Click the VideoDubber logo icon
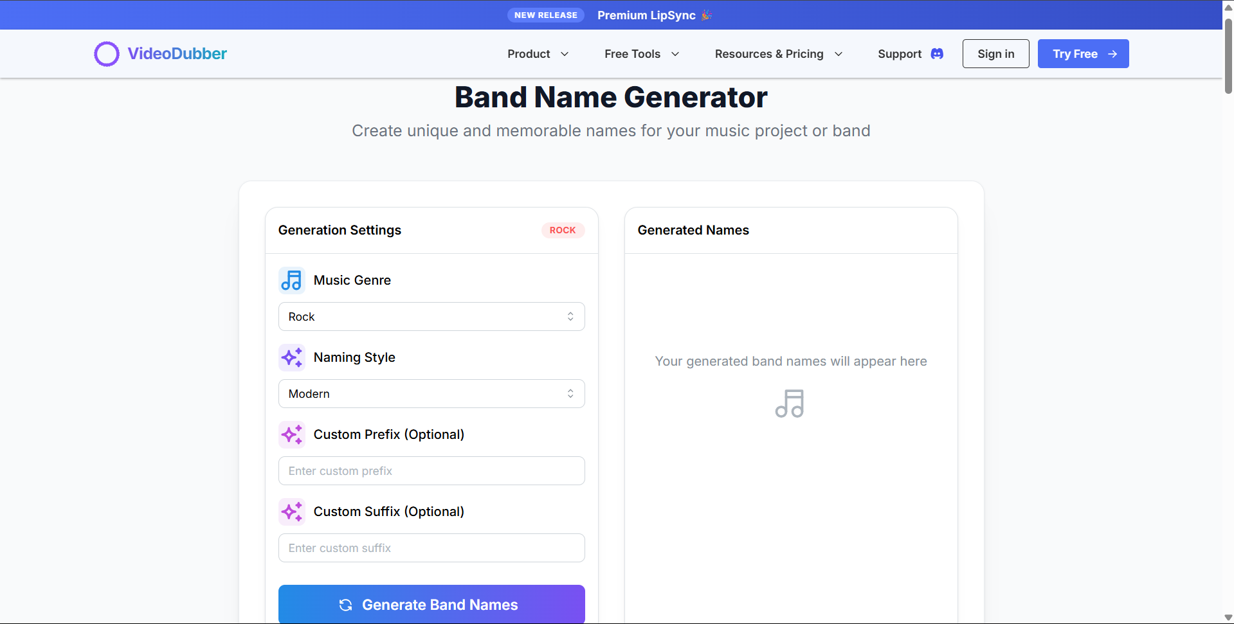 [x=106, y=54]
